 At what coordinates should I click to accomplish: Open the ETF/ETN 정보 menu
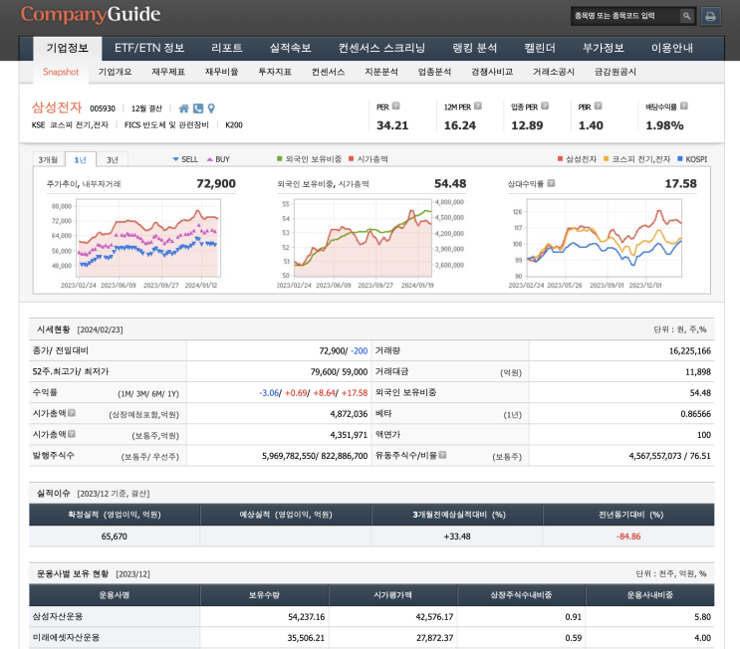click(x=149, y=48)
